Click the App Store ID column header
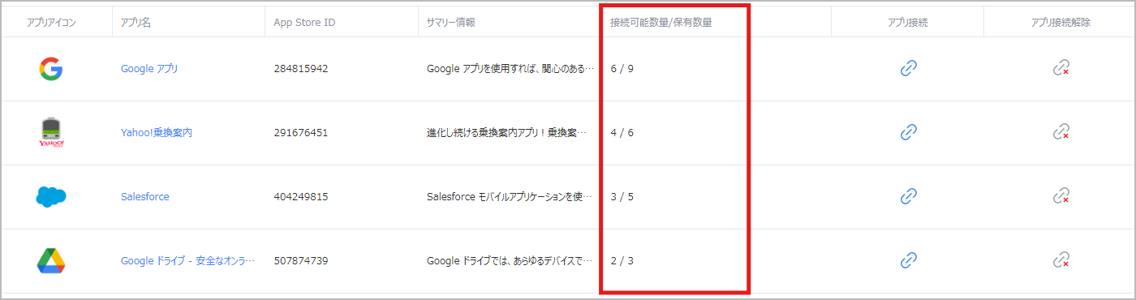The image size is (1136, 300). (x=304, y=22)
